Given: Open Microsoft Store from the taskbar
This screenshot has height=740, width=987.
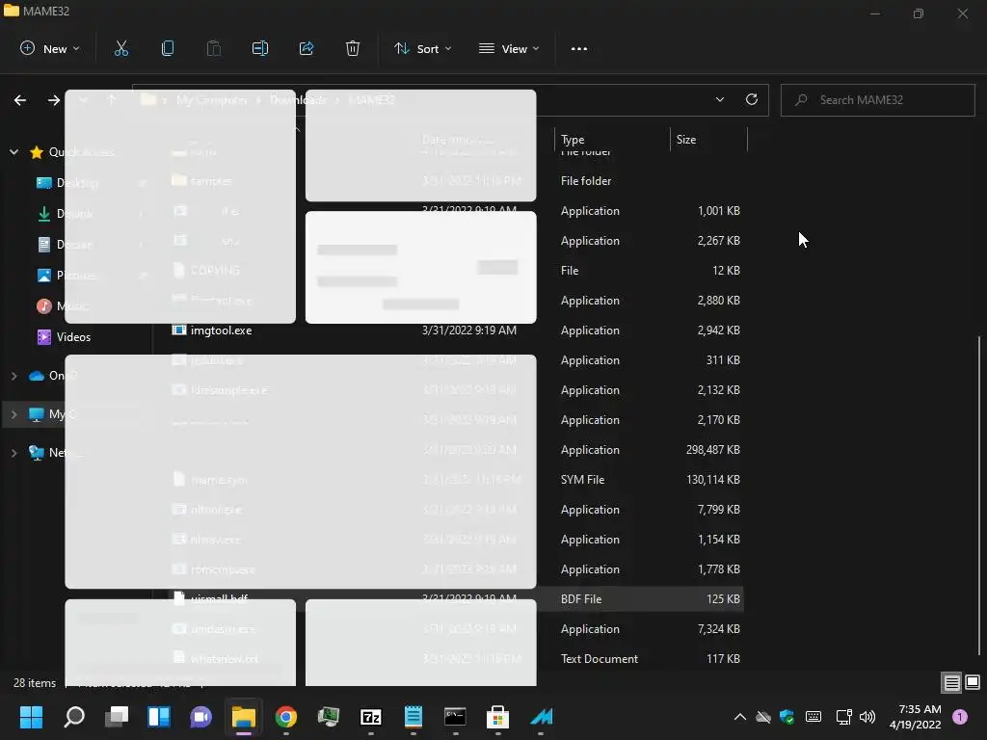Looking at the screenshot, I should click(x=497, y=716).
